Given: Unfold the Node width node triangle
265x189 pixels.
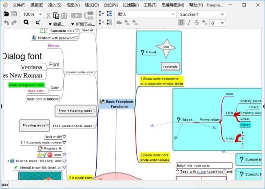Looking at the screenshot, I should (64, 136).
